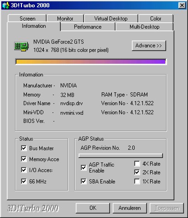Select the Information tab
188x218 pixels.
pyautogui.click(x=34, y=26)
